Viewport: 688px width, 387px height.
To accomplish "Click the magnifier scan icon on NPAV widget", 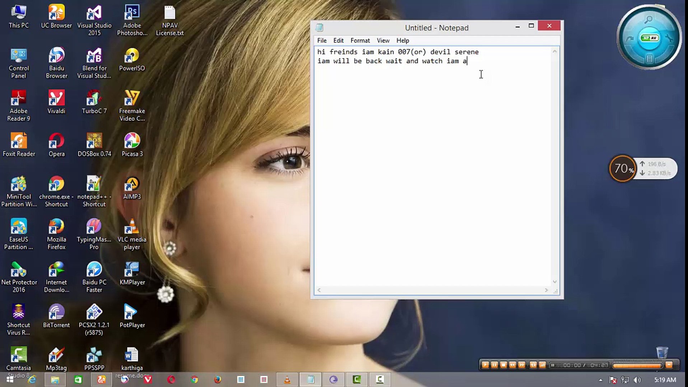I will coord(648,20).
